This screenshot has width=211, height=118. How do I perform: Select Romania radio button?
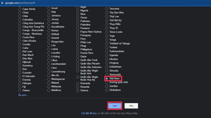click(x=78, y=83)
